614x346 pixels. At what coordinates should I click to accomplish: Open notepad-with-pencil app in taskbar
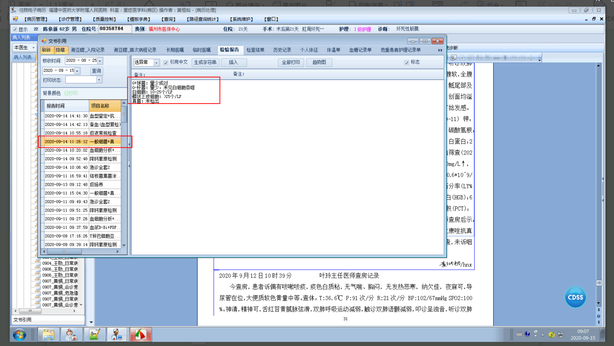tap(94, 334)
